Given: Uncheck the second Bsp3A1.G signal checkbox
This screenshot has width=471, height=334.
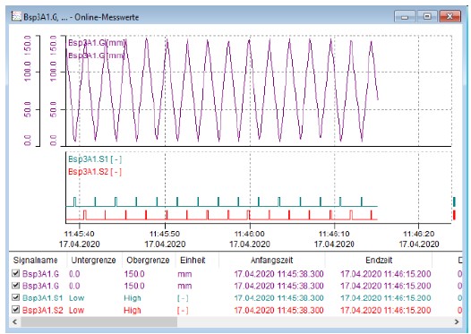Looking at the screenshot, I should point(15,285).
